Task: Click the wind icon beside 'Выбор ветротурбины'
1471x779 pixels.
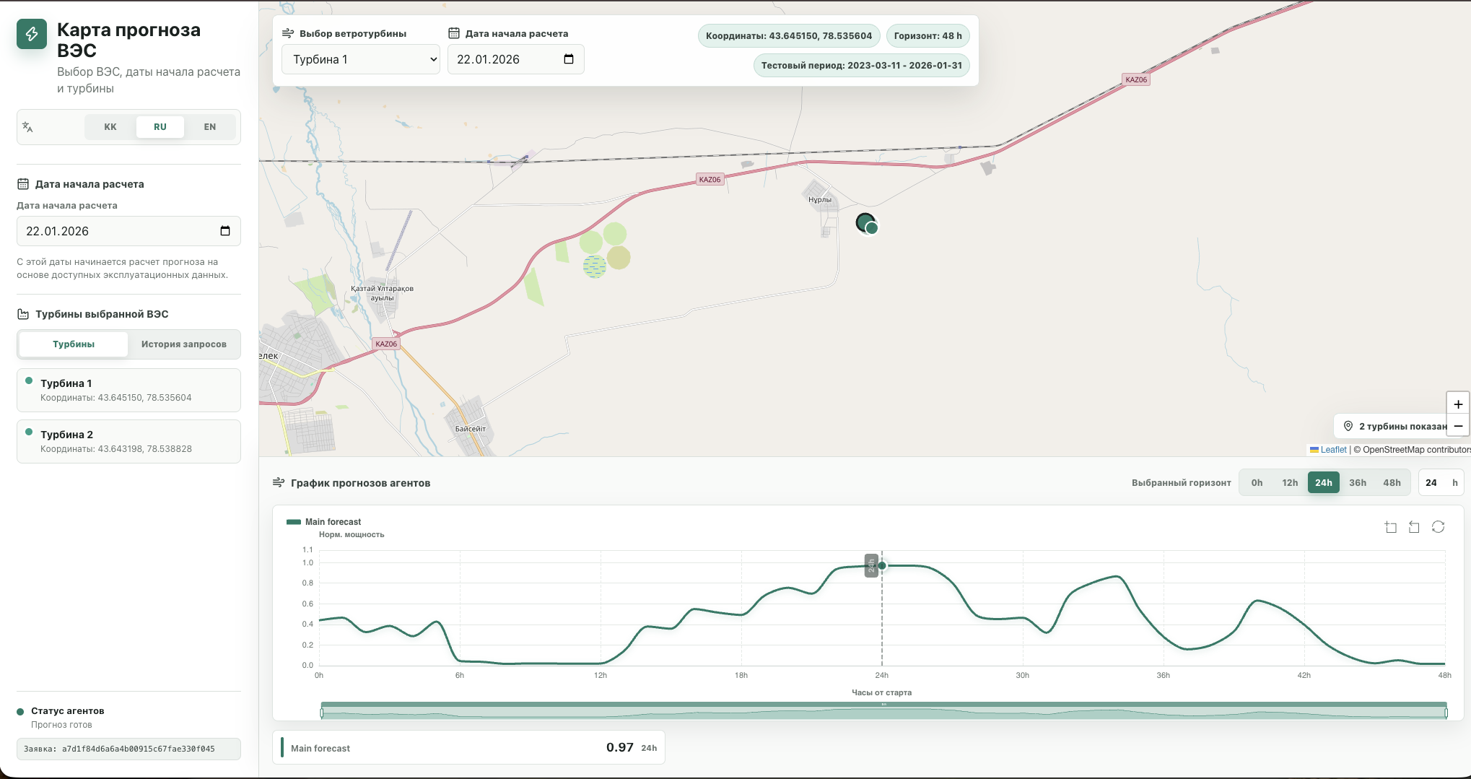Action: [x=288, y=33]
